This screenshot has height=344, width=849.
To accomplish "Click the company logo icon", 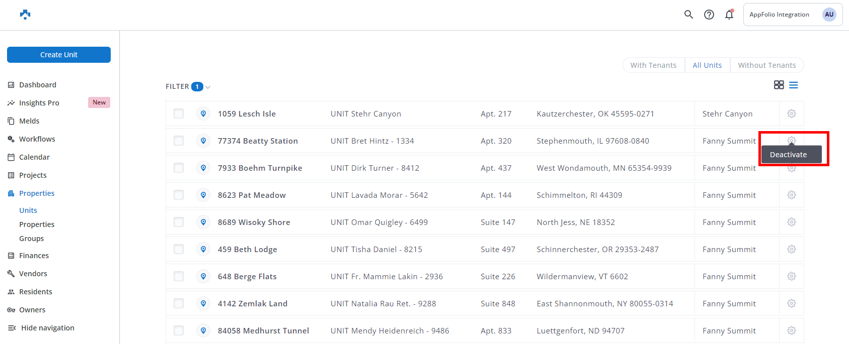I will pos(25,15).
